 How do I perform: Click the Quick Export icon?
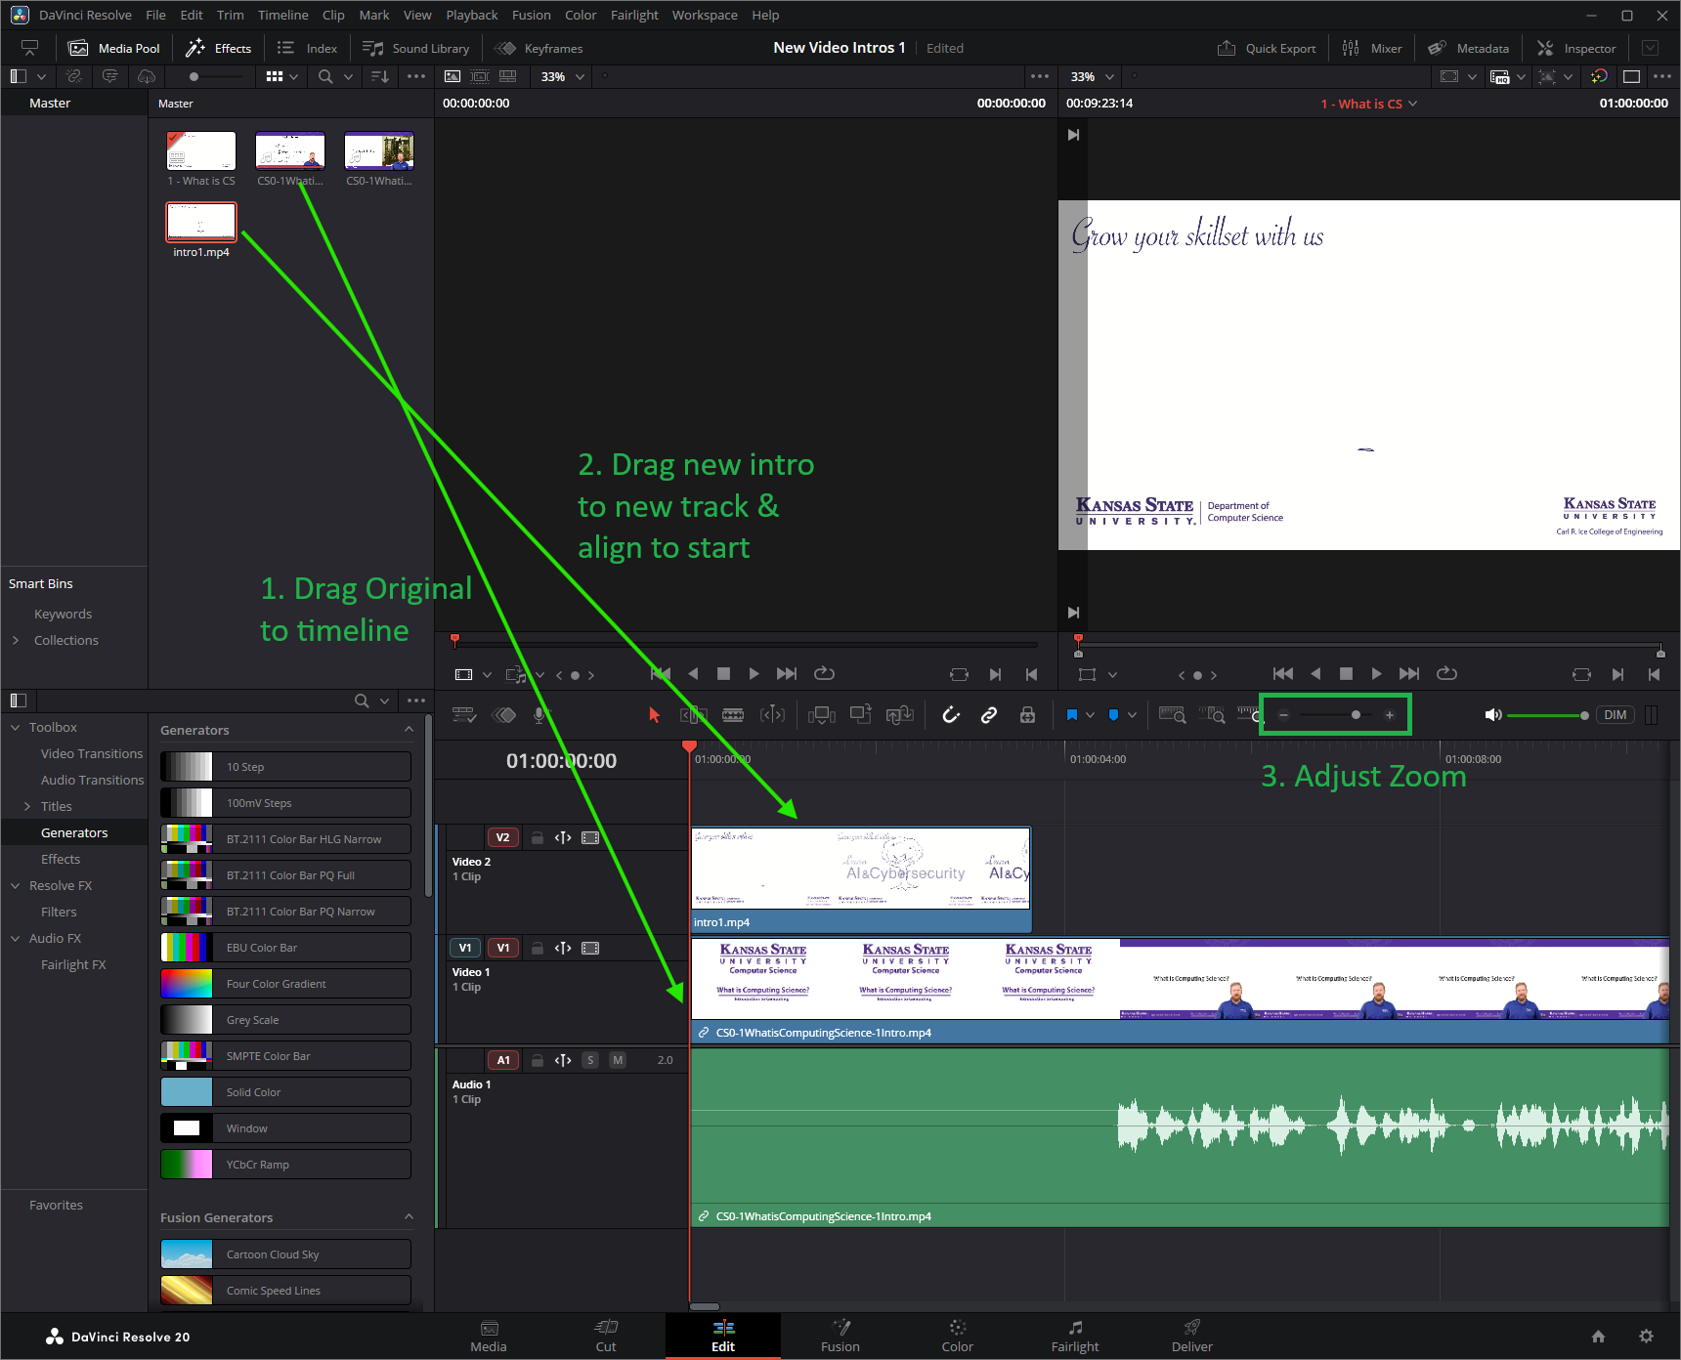point(1226,48)
